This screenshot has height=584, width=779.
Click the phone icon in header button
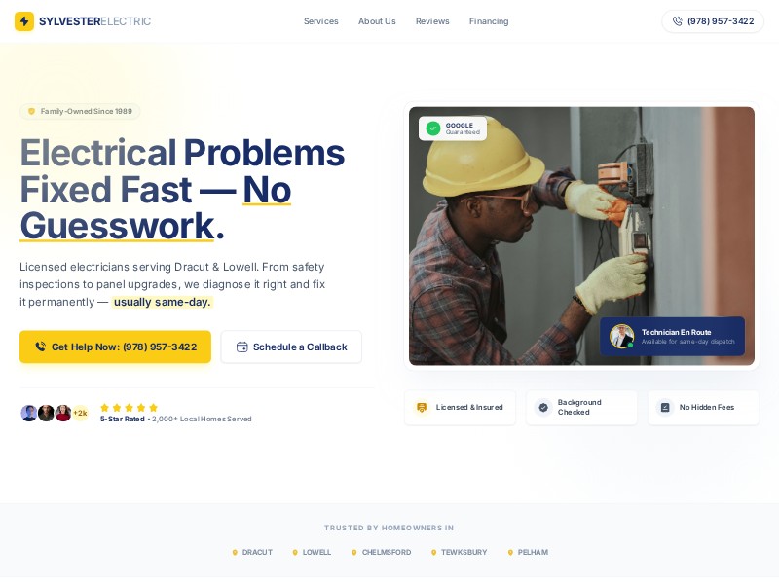coord(677,21)
